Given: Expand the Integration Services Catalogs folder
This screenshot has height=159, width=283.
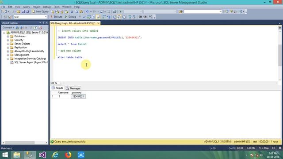Looking at the screenshot, I should coord(8,59).
